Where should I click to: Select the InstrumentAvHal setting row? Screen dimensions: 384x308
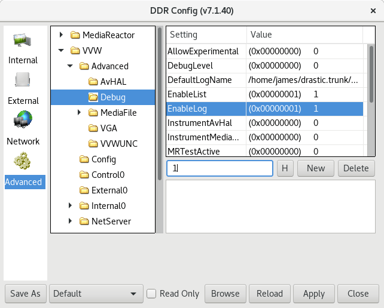(265, 123)
